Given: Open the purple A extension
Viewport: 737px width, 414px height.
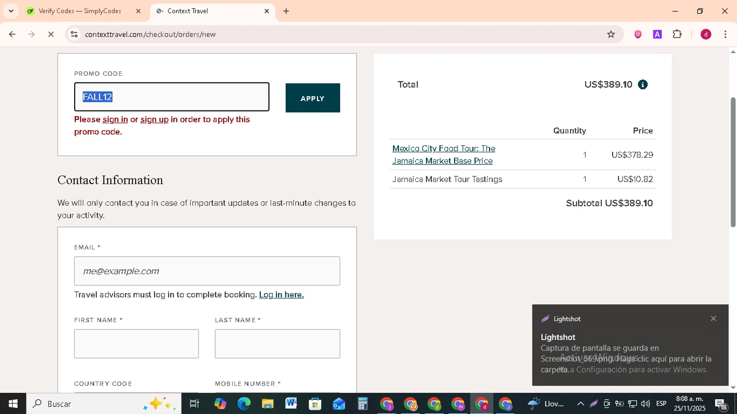Looking at the screenshot, I should click(x=657, y=34).
